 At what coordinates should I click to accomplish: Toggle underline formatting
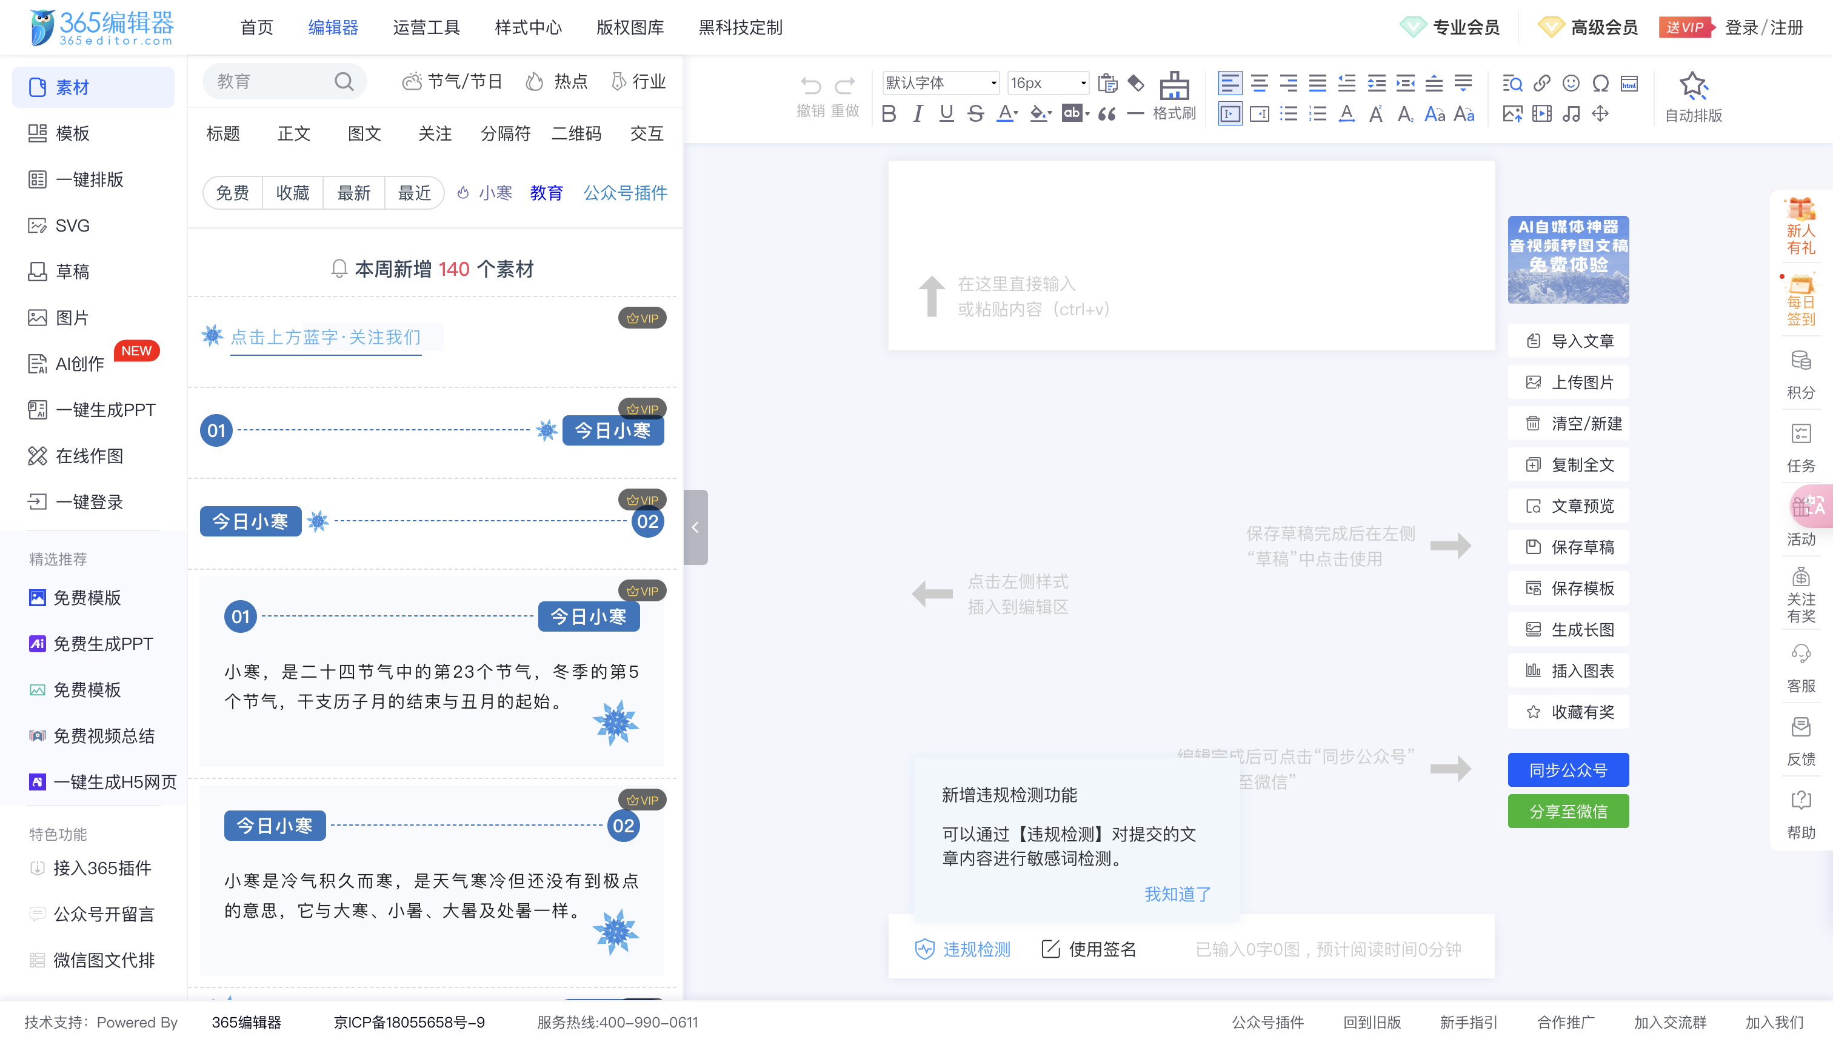946,113
